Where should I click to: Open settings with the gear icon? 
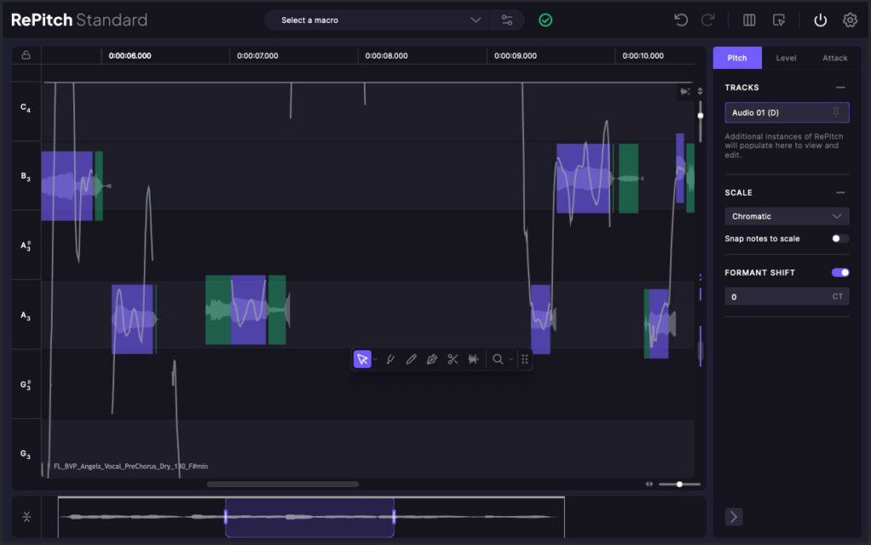[x=850, y=20]
